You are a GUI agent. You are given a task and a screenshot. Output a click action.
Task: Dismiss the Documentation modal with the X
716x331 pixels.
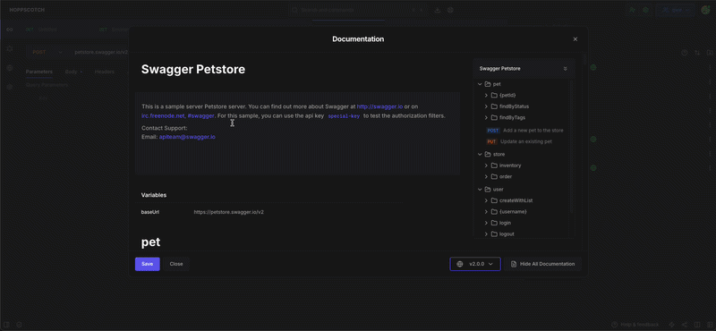tap(575, 39)
